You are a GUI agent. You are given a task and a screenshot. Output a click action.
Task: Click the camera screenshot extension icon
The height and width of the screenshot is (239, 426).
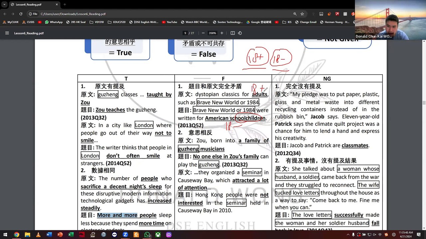[345, 14]
